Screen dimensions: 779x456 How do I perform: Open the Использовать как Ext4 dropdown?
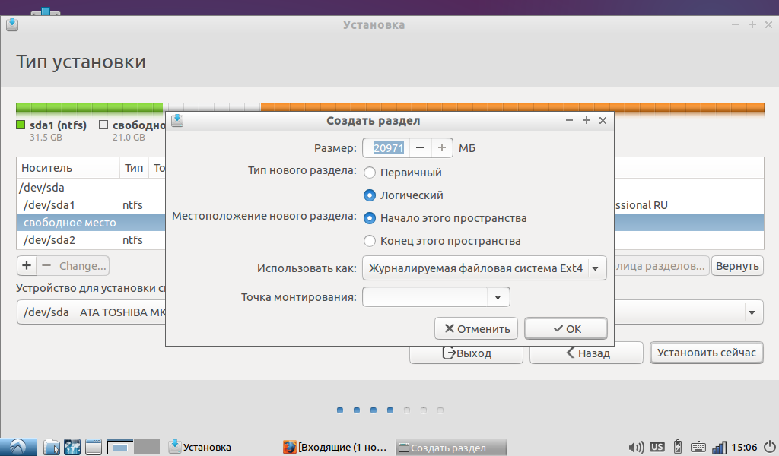point(485,268)
